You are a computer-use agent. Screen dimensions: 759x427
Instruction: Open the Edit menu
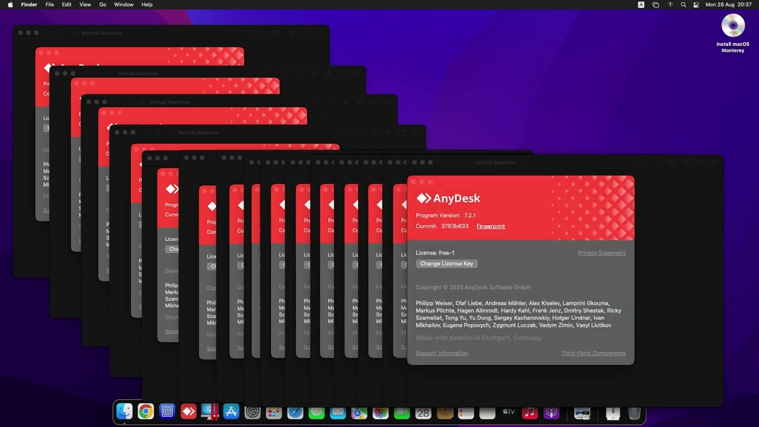click(67, 5)
